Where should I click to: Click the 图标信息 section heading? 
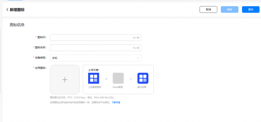[x=17, y=25]
